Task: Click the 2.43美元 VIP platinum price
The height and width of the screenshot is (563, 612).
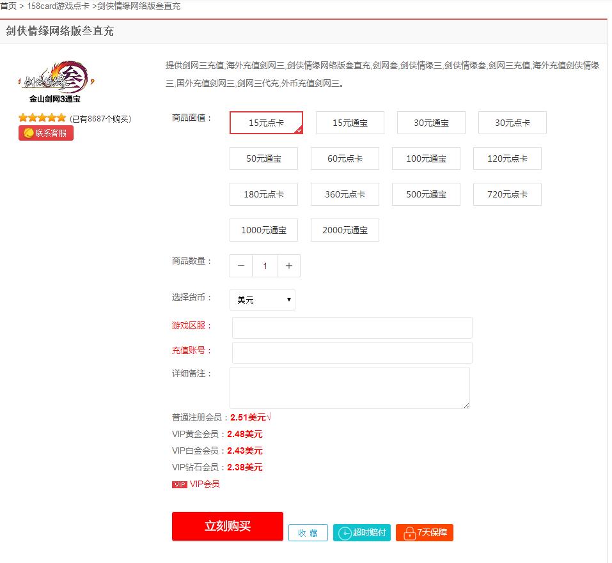Action: coord(245,451)
